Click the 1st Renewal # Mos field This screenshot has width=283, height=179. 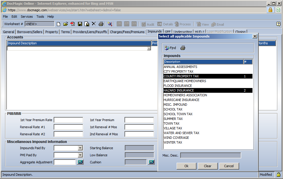(x=139, y=127)
